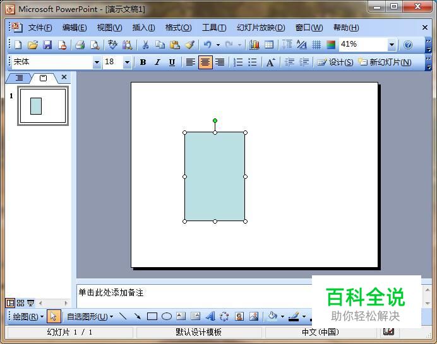Open the font size dropdown showing 18

pyautogui.click(x=127, y=62)
